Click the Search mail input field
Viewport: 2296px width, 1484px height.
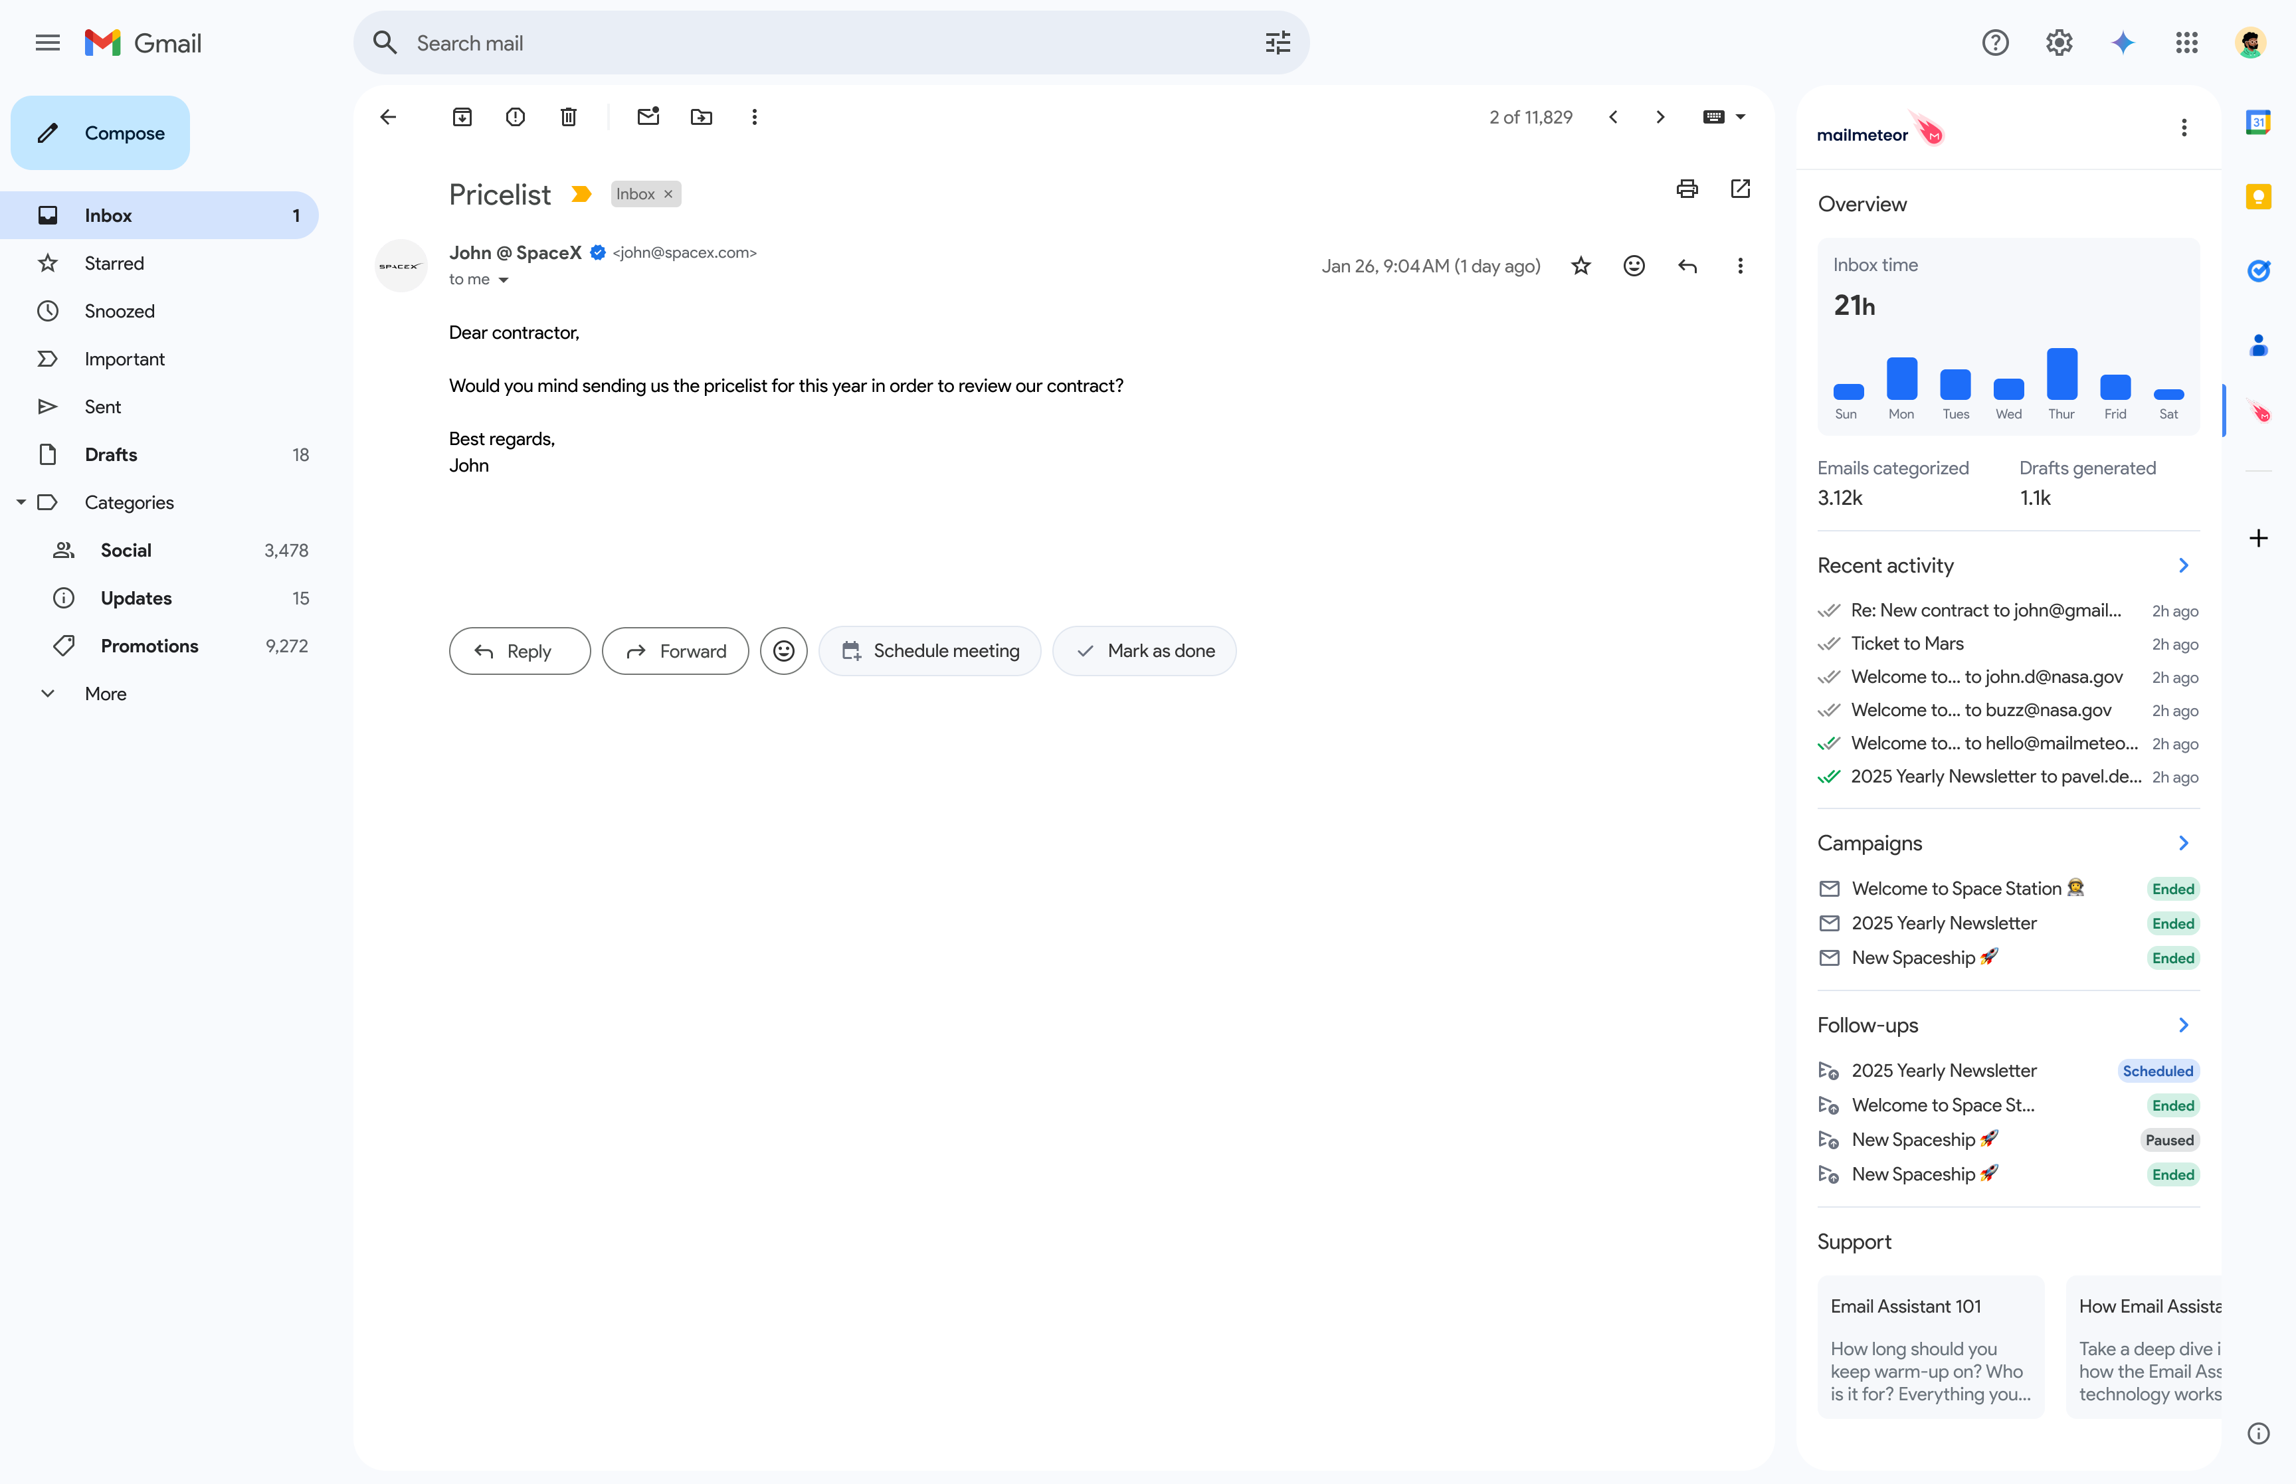[771, 43]
